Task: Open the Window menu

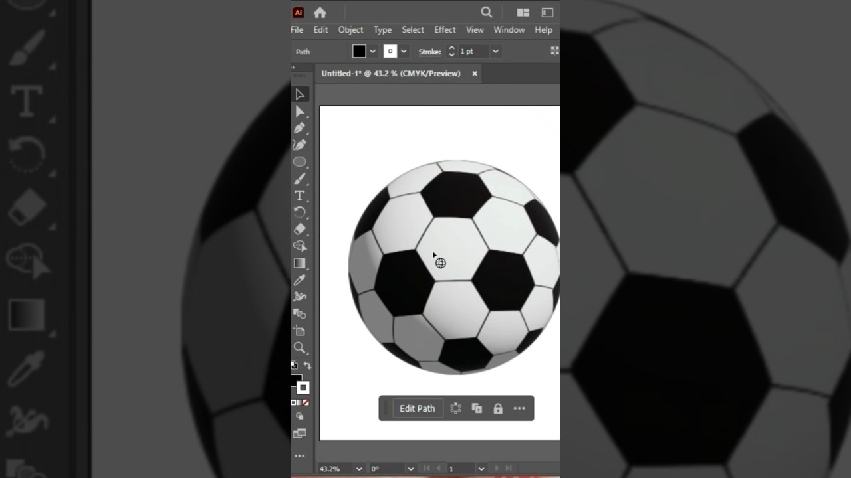Action: click(509, 30)
